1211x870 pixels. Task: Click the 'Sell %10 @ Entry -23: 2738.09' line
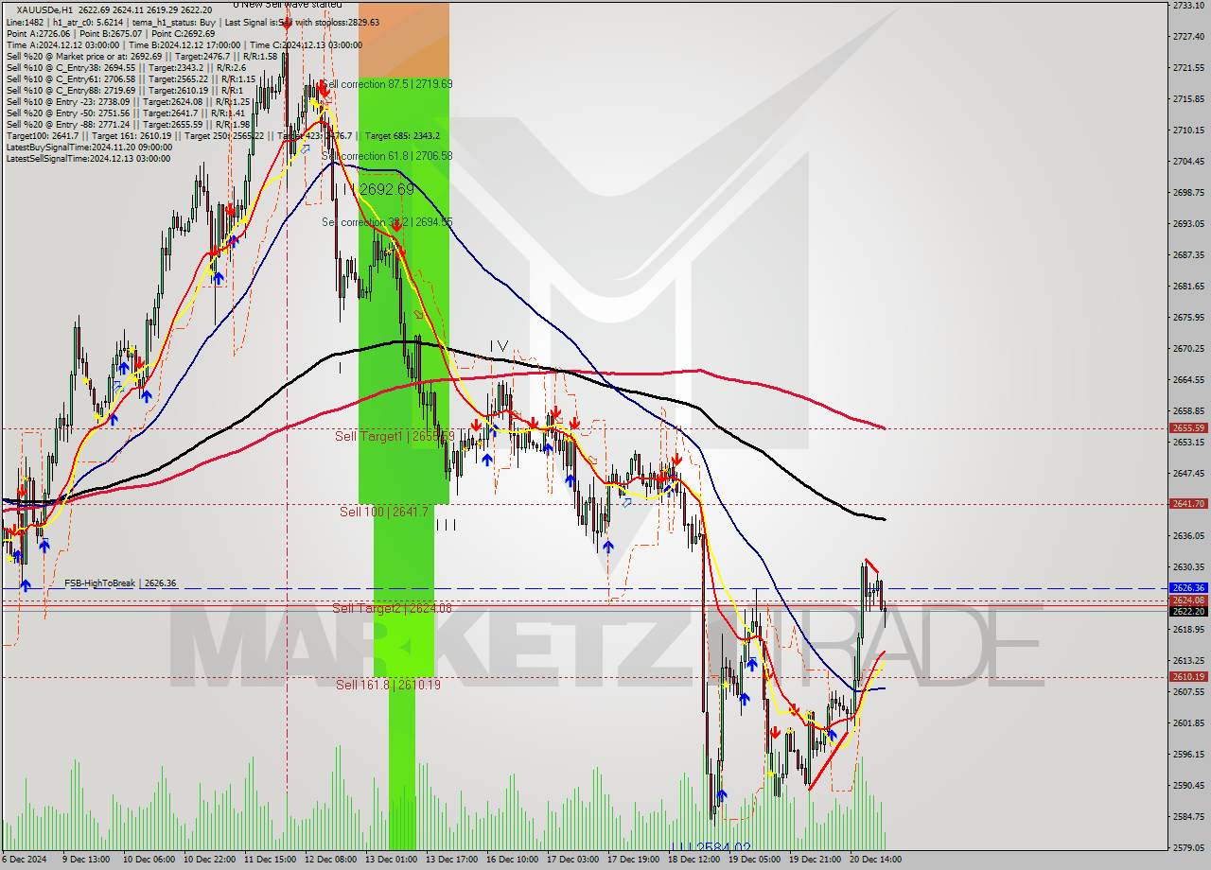[128, 101]
